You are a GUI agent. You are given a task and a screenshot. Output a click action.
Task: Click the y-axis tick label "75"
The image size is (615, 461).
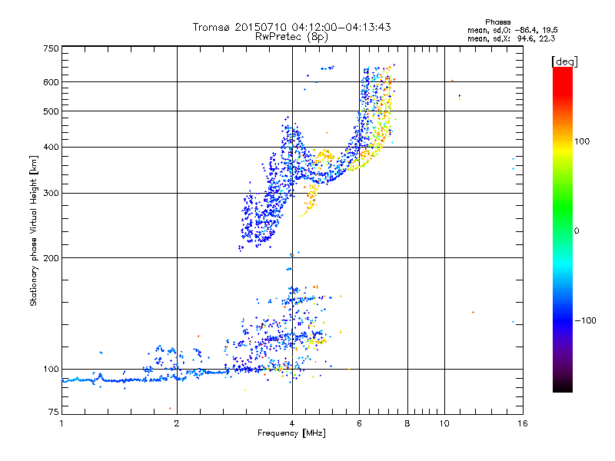coord(54,412)
